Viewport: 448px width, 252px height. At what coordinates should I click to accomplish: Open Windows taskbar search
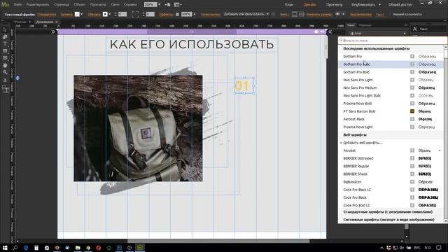pyautogui.click(x=15, y=248)
